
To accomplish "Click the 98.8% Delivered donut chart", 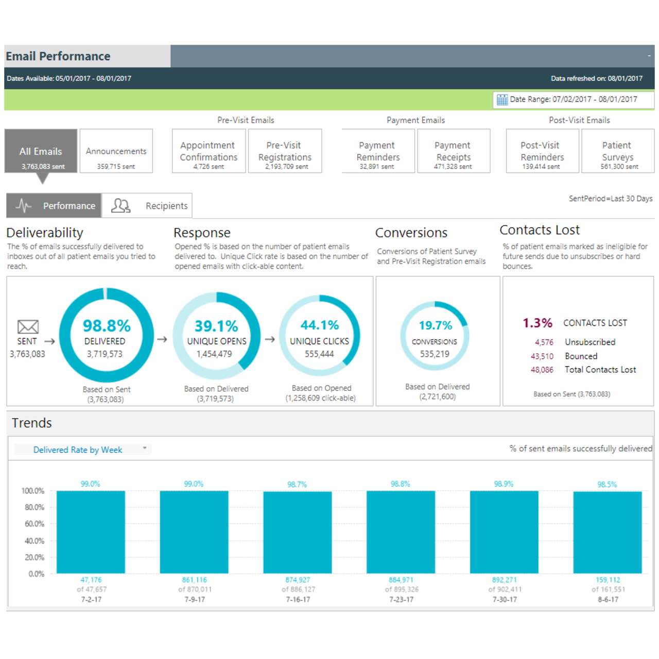I will pos(106,336).
